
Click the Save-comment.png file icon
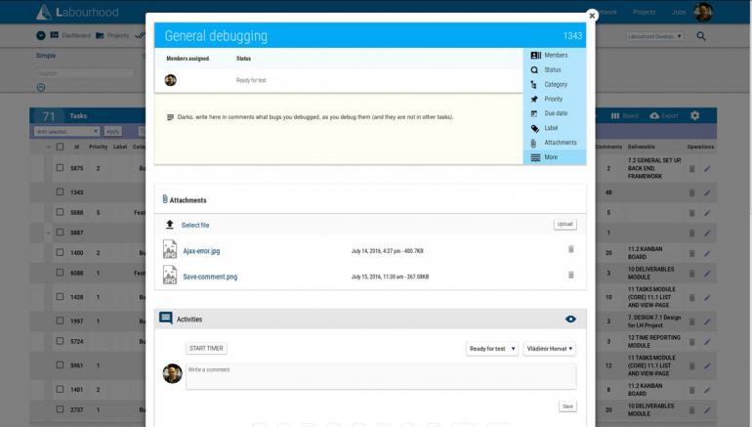click(x=169, y=275)
